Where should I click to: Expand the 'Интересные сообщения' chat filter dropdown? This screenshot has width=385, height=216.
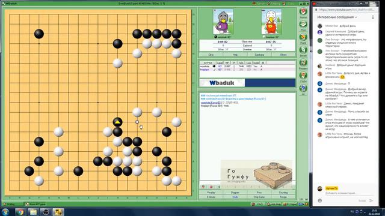[337, 17]
